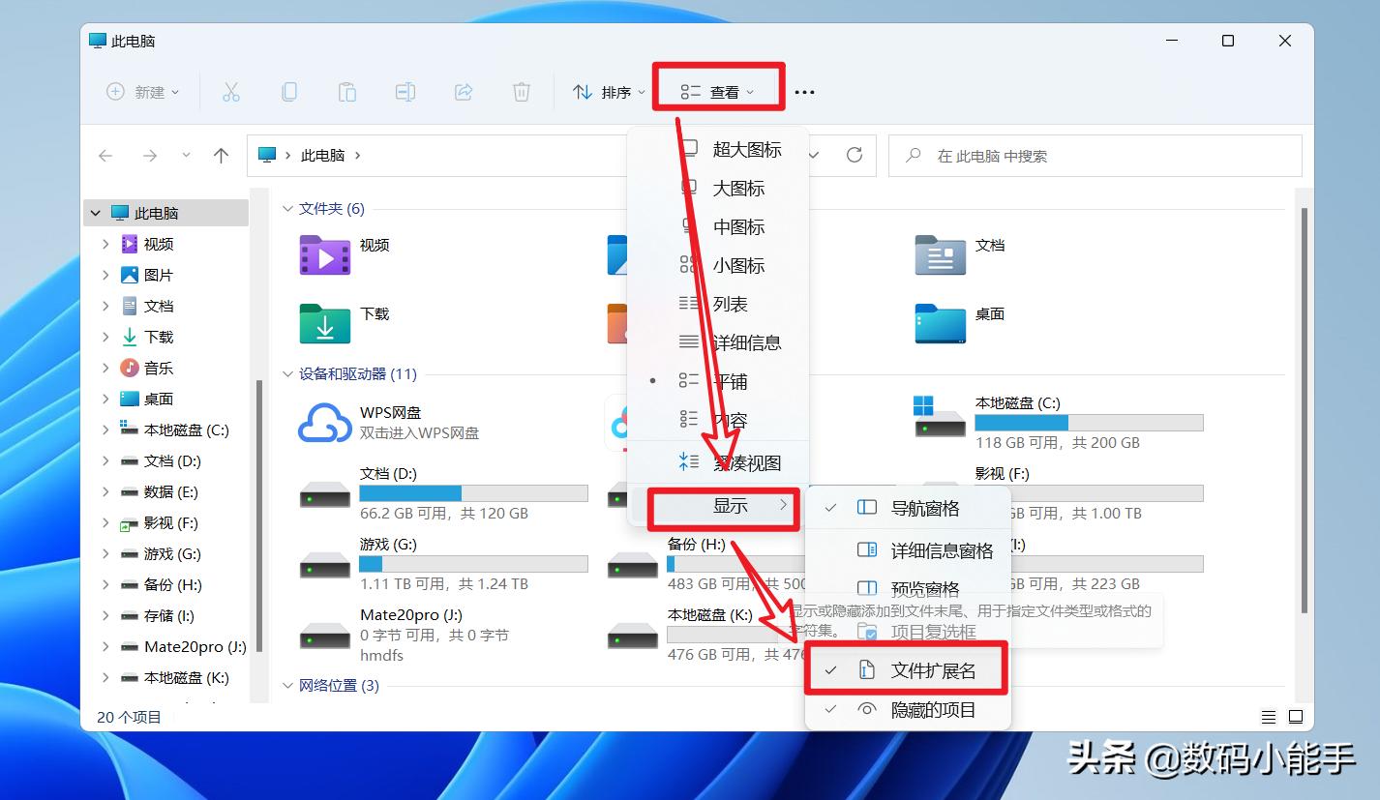This screenshot has height=800, width=1380.
Task: Collapse the 此电脑 tree in the sidebar
Action: 95,212
